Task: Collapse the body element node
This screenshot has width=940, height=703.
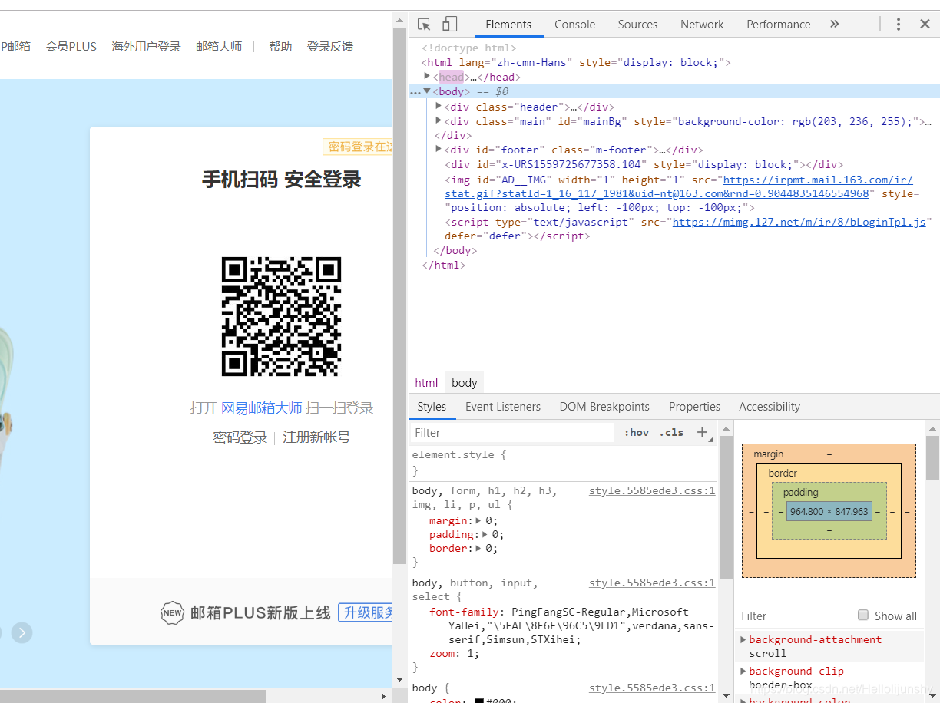Action: (428, 91)
